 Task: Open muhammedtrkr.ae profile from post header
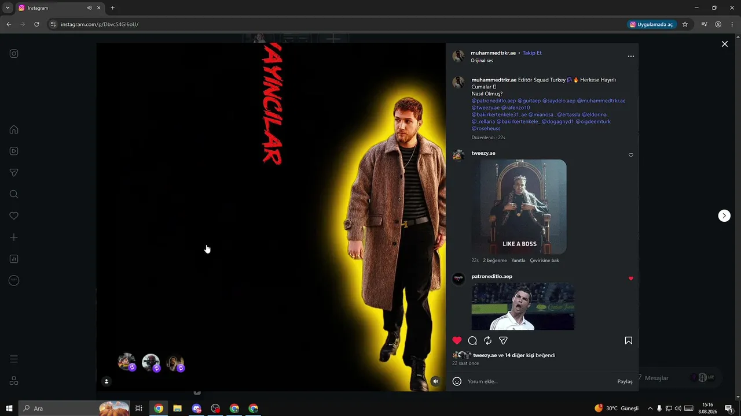coord(493,53)
